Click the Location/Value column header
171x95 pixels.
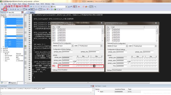[120, 89]
